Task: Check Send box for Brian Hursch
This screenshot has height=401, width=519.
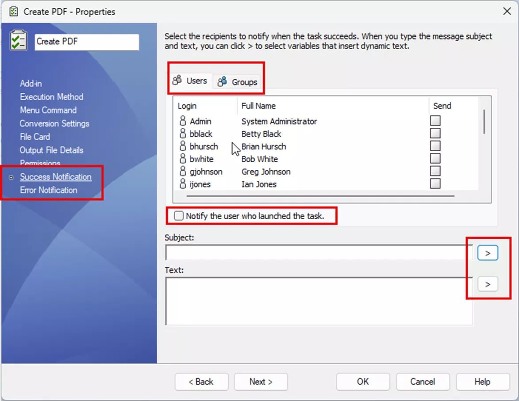Action: coord(435,145)
